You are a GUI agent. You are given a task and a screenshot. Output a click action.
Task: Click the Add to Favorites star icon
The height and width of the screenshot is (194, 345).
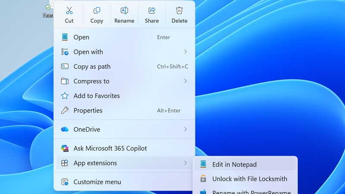click(x=65, y=96)
